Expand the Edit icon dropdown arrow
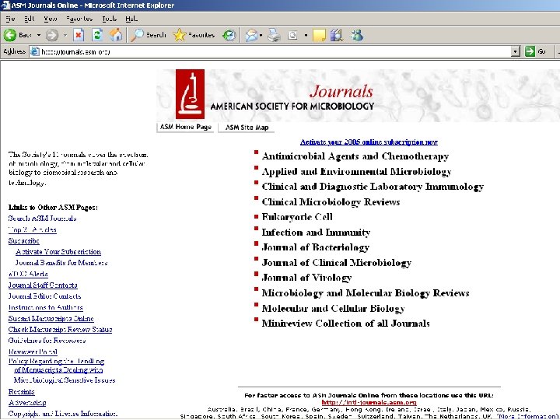 click(x=306, y=35)
